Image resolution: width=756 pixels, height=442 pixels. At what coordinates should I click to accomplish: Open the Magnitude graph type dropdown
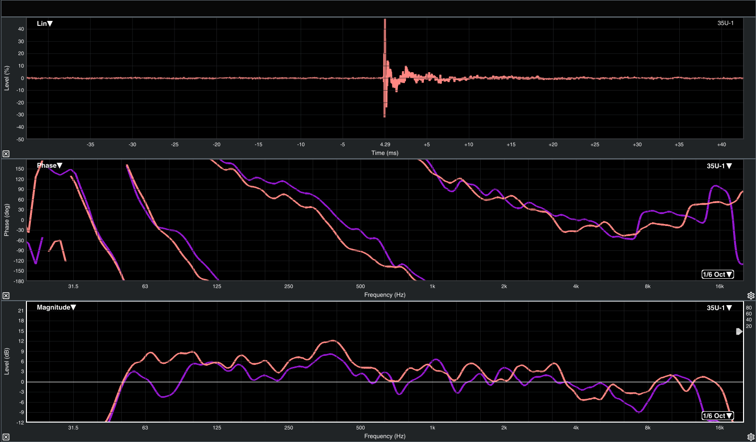[x=56, y=308]
